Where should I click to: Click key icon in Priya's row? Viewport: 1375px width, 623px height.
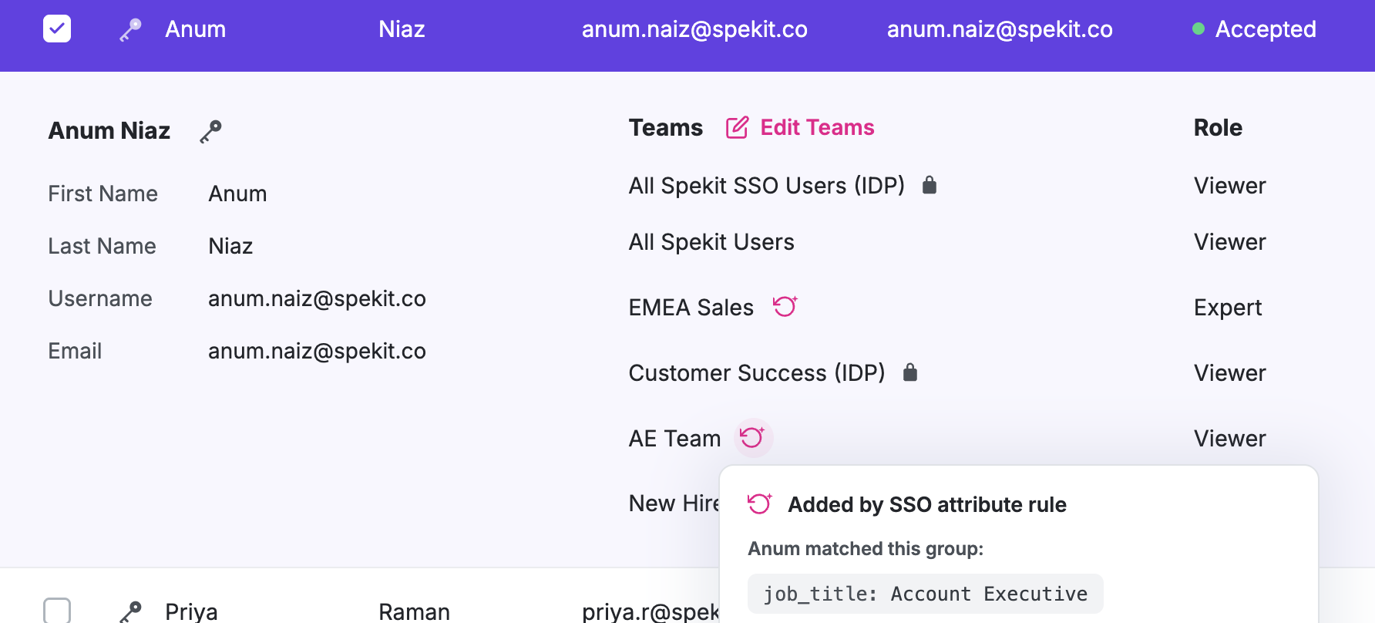(x=130, y=611)
